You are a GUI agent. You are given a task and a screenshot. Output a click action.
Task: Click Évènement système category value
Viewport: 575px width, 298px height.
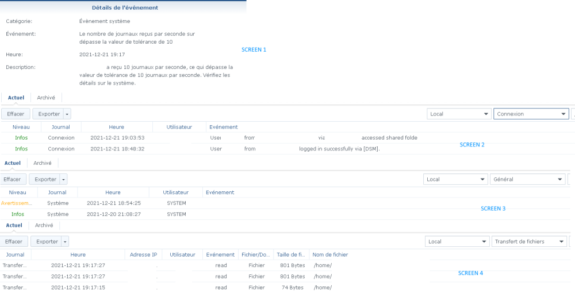105,22
